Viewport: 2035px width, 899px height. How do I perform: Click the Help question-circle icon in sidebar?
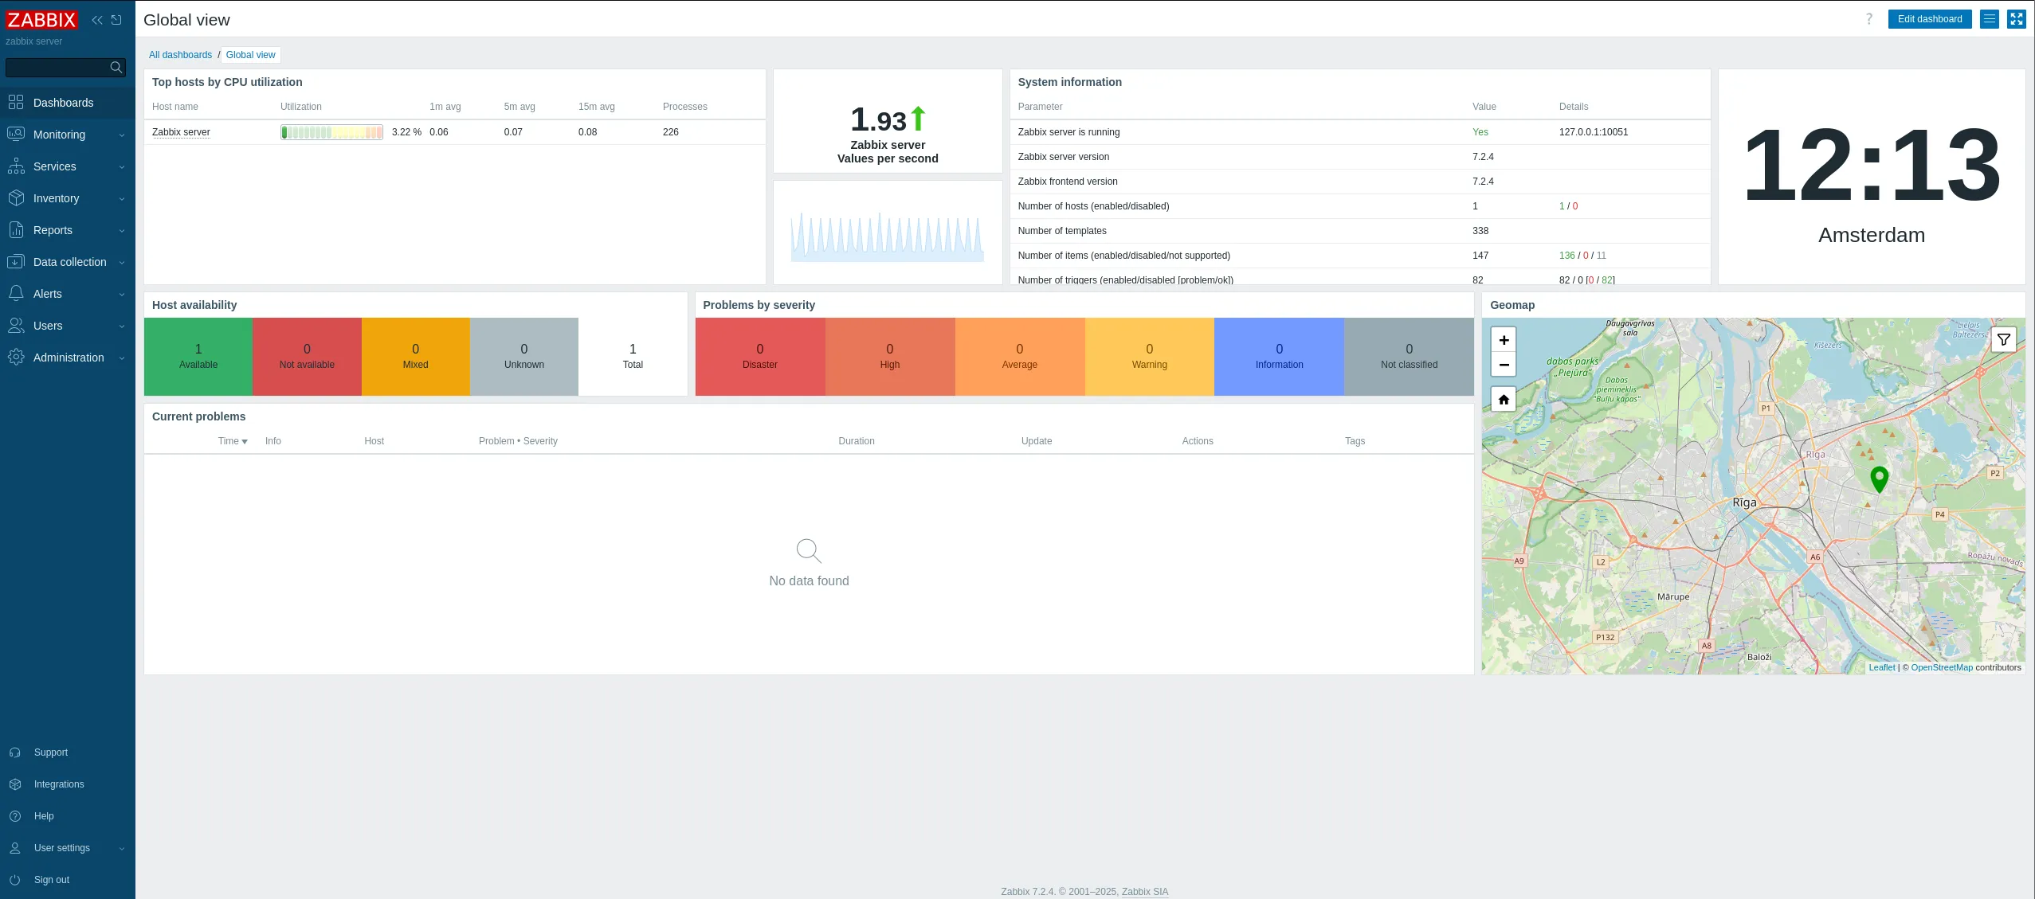tap(15, 816)
